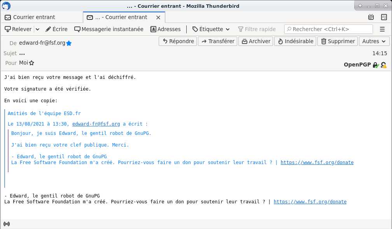This screenshot has height=229, width=392.
Task: Click the status bar connection activity icon
Action: pos(7,224)
